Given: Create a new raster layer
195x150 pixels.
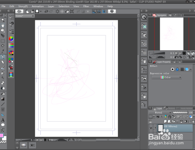Looking at the screenshot, I should [165, 121].
